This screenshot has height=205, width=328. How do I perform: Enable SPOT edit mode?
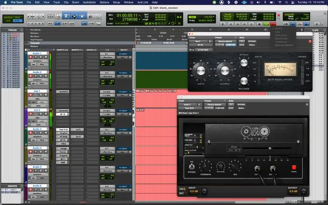pyautogui.click(x=18, y=17)
